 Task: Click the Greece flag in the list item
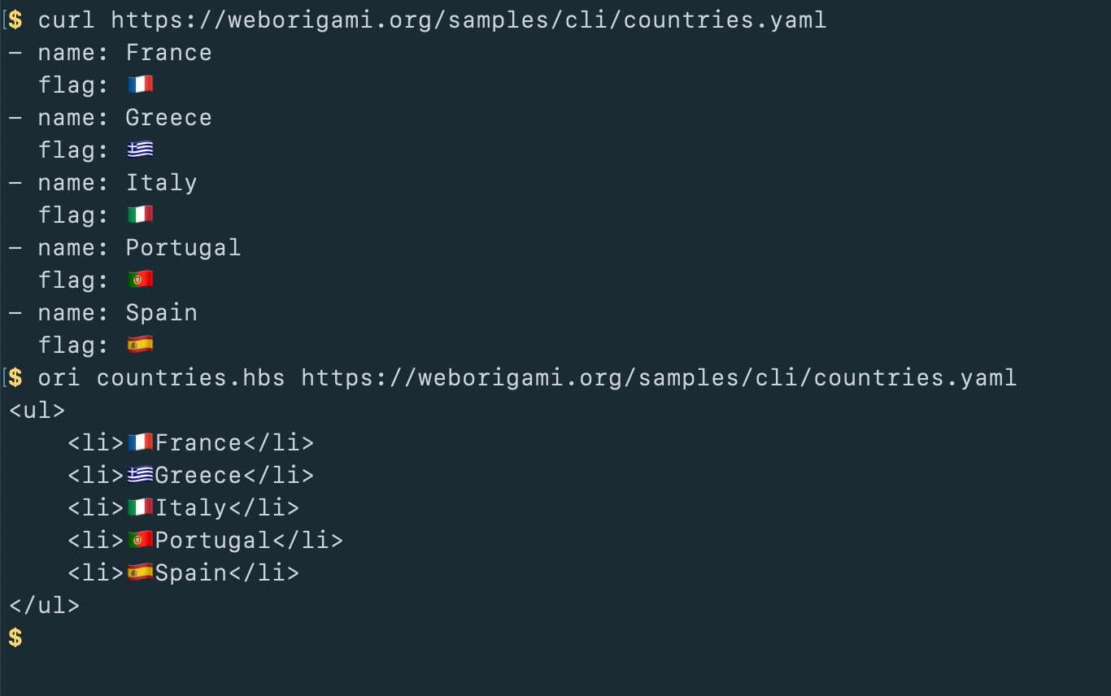coord(140,475)
